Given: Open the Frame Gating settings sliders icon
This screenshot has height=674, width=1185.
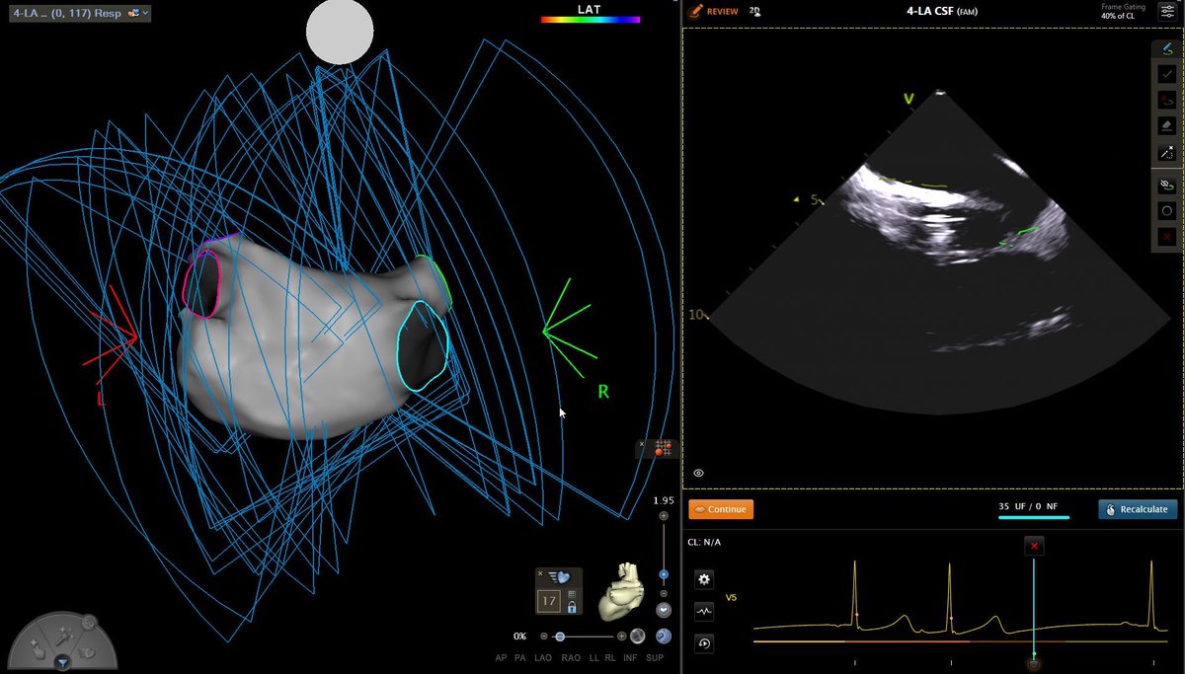Looking at the screenshot, I should 1165,12.
